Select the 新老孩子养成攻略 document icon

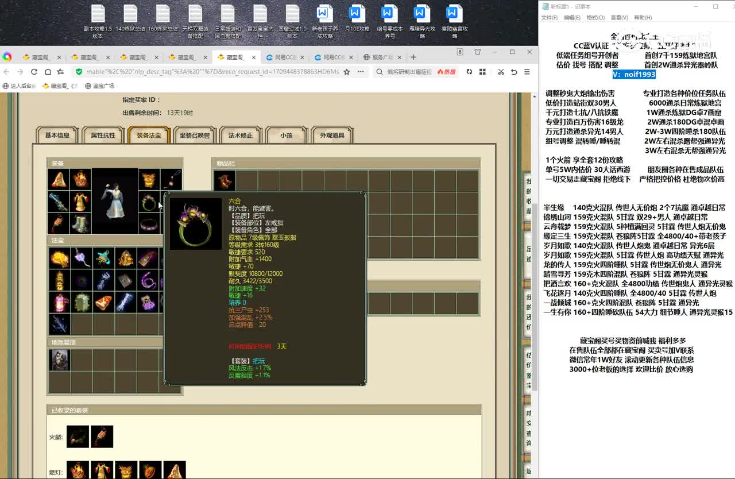click(324, 22)
